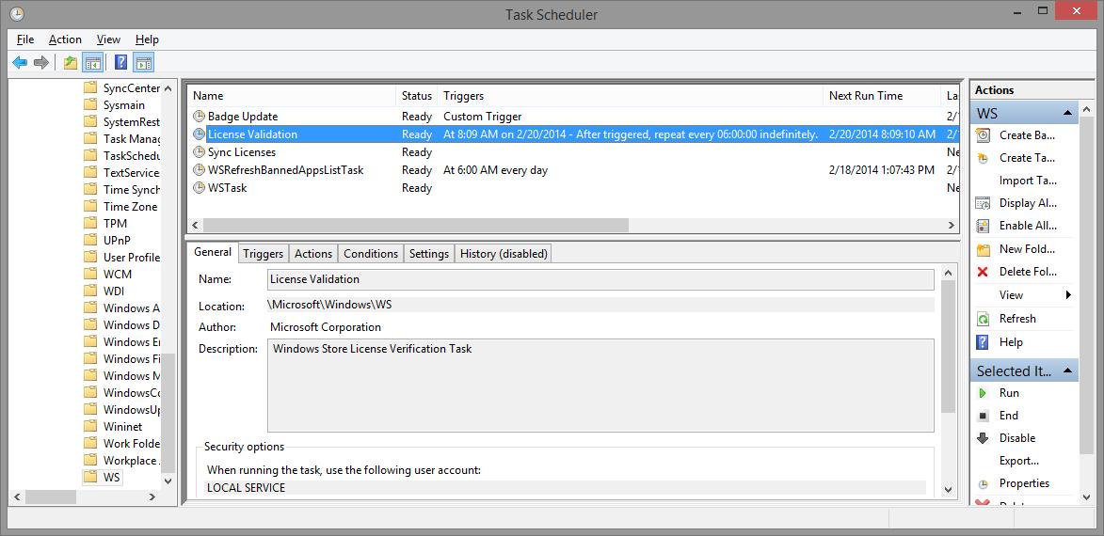
Task: Click the Up One Level folder icon
Action: click(x=70, y=63)
